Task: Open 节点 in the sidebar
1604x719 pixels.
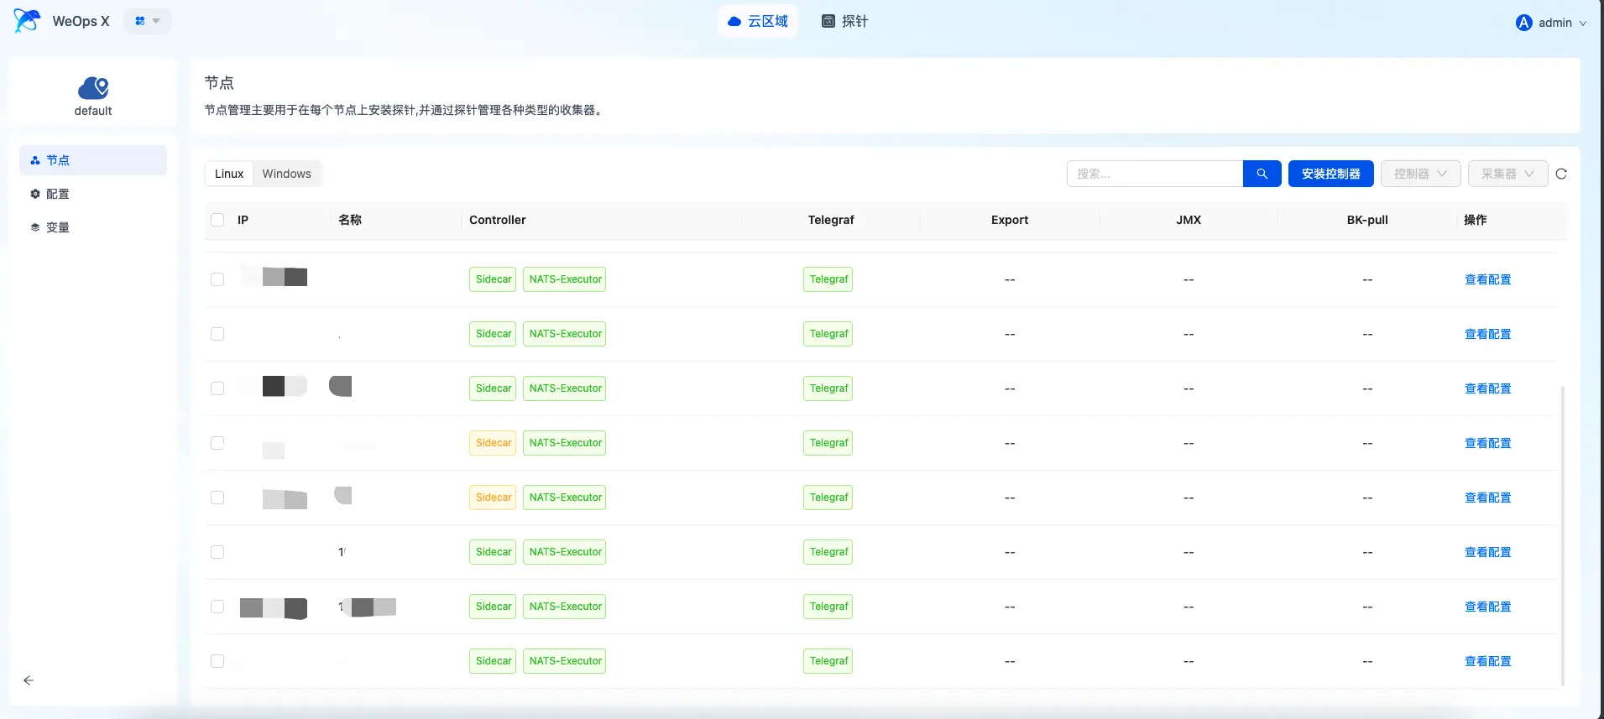Action: point(93,160)
